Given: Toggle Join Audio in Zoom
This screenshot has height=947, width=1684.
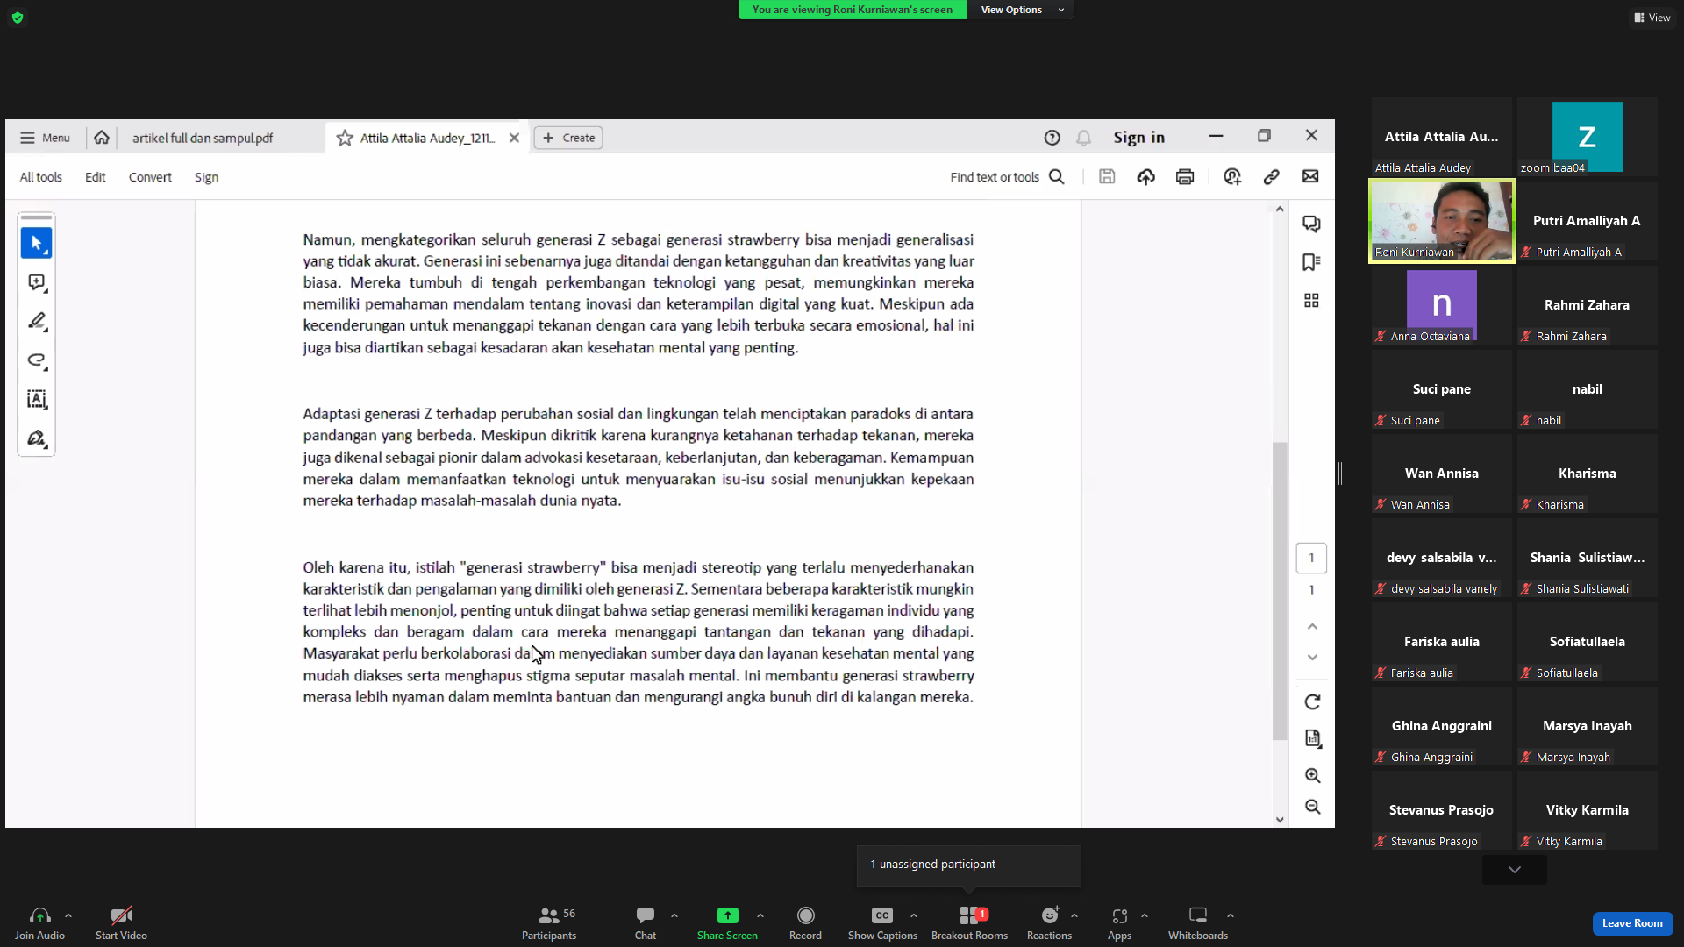Looking at the screenshot, I should 39,923.
